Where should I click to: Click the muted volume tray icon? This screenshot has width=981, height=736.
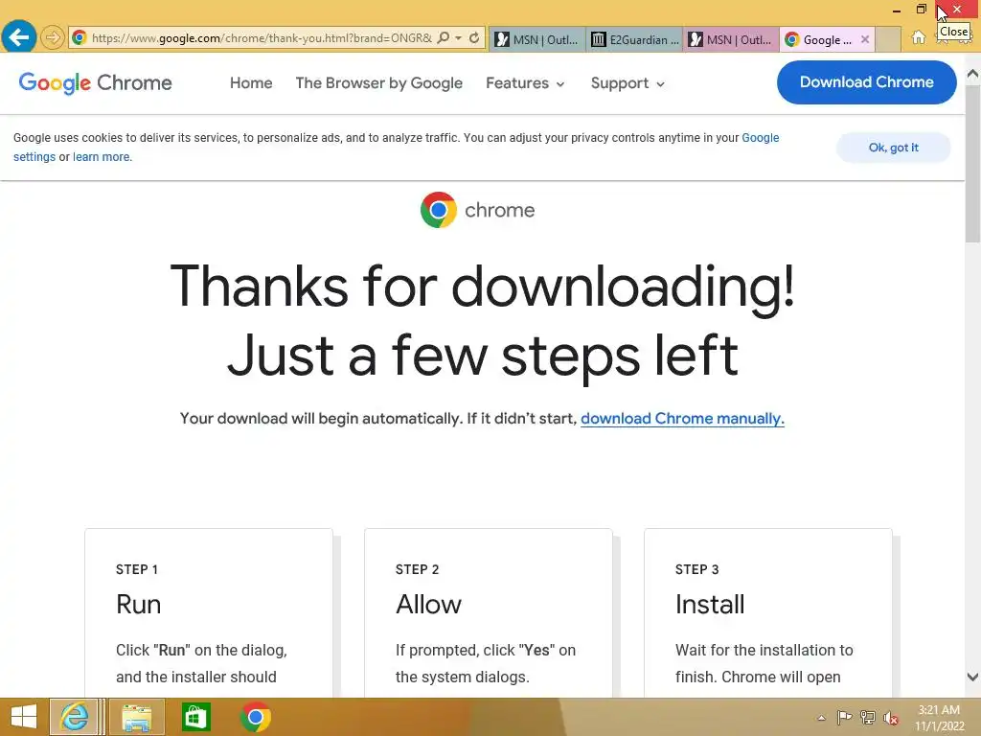pos(891,718)
